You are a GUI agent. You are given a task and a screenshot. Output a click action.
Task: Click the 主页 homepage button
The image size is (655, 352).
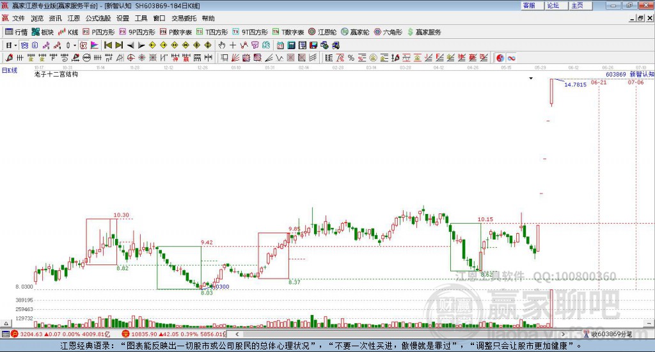pyautogui.click(x=580, y=5)
